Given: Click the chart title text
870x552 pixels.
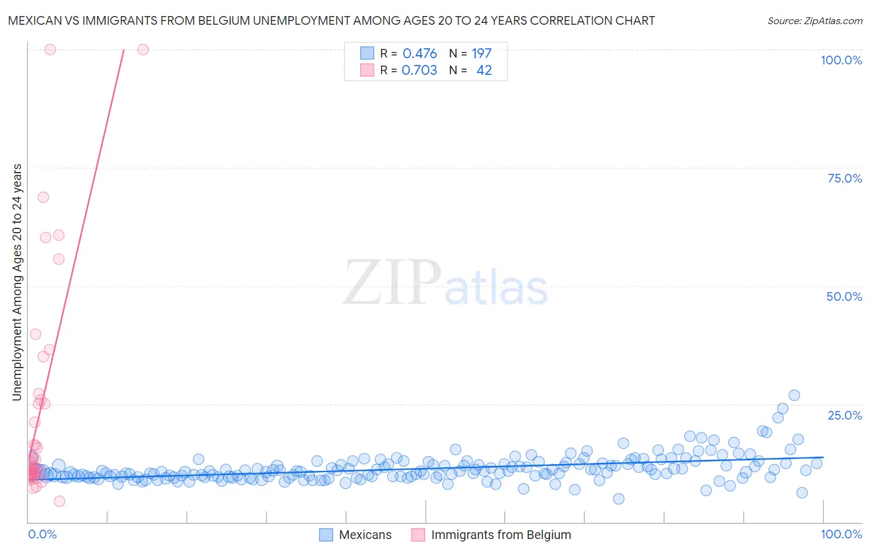Looking at the screenshot, I should 331,20.
